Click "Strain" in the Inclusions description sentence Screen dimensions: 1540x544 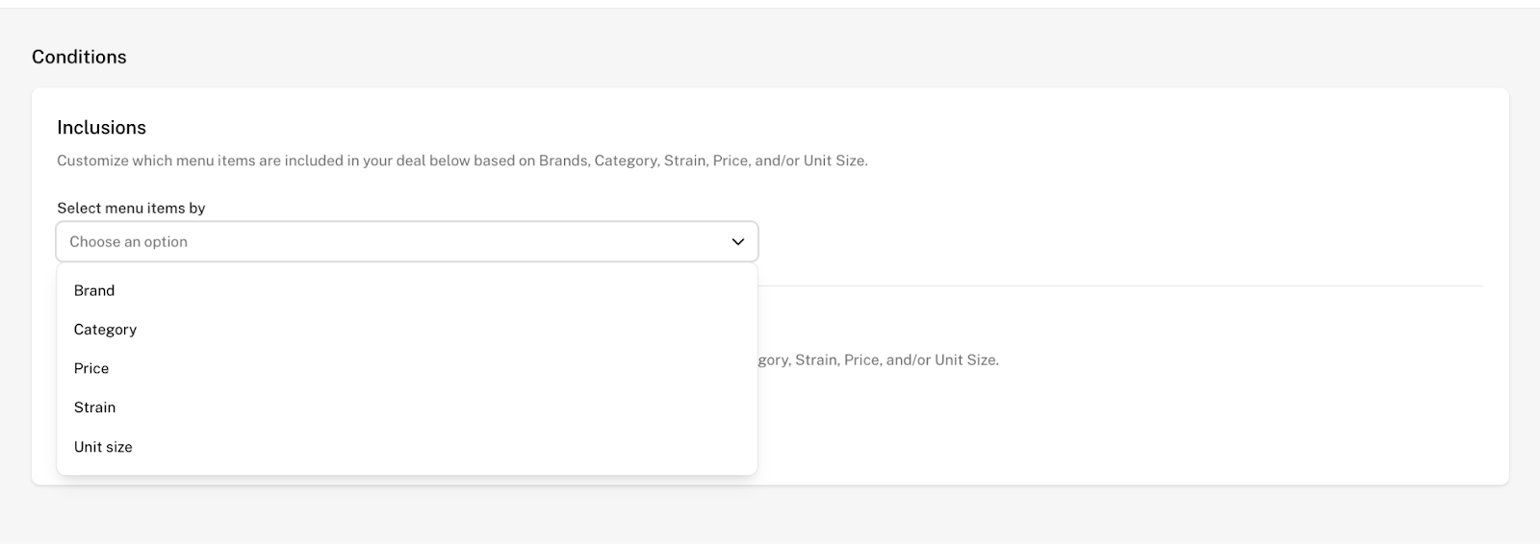pos(683,161)
